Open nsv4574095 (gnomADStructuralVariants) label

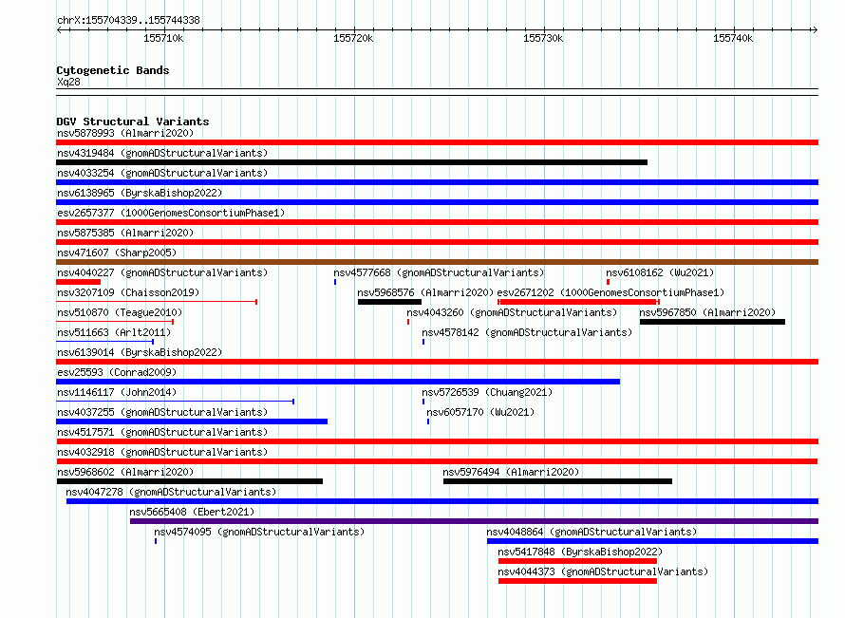[259, 532]
